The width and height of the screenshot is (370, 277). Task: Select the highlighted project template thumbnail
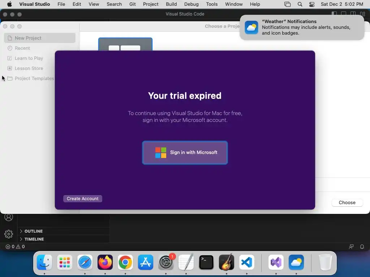[x=125, y=44]
